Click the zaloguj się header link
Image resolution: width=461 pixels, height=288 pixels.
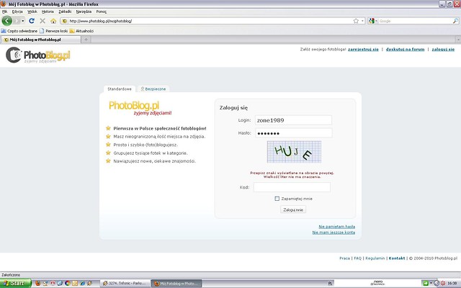click(x=443, y=49)
